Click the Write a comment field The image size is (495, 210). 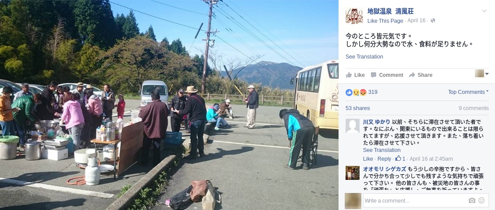(x=414, y=200)
